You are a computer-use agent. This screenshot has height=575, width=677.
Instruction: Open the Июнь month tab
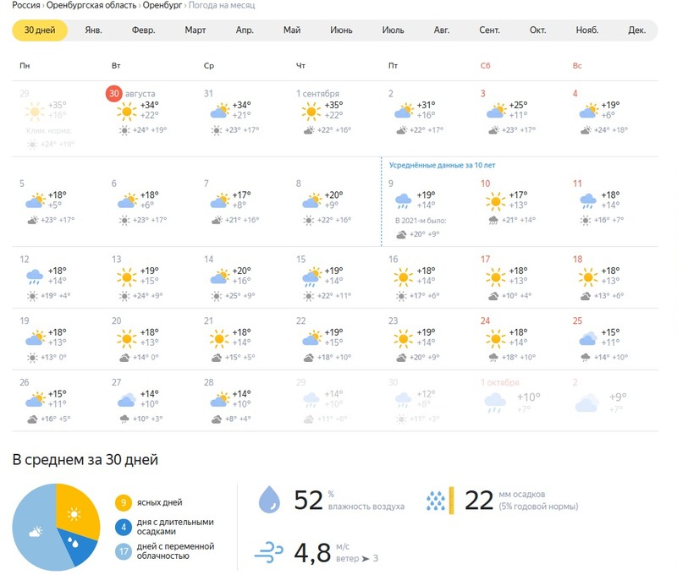click(342, 30)
